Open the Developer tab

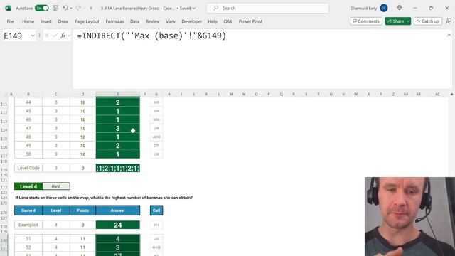(x=191, y=21)
